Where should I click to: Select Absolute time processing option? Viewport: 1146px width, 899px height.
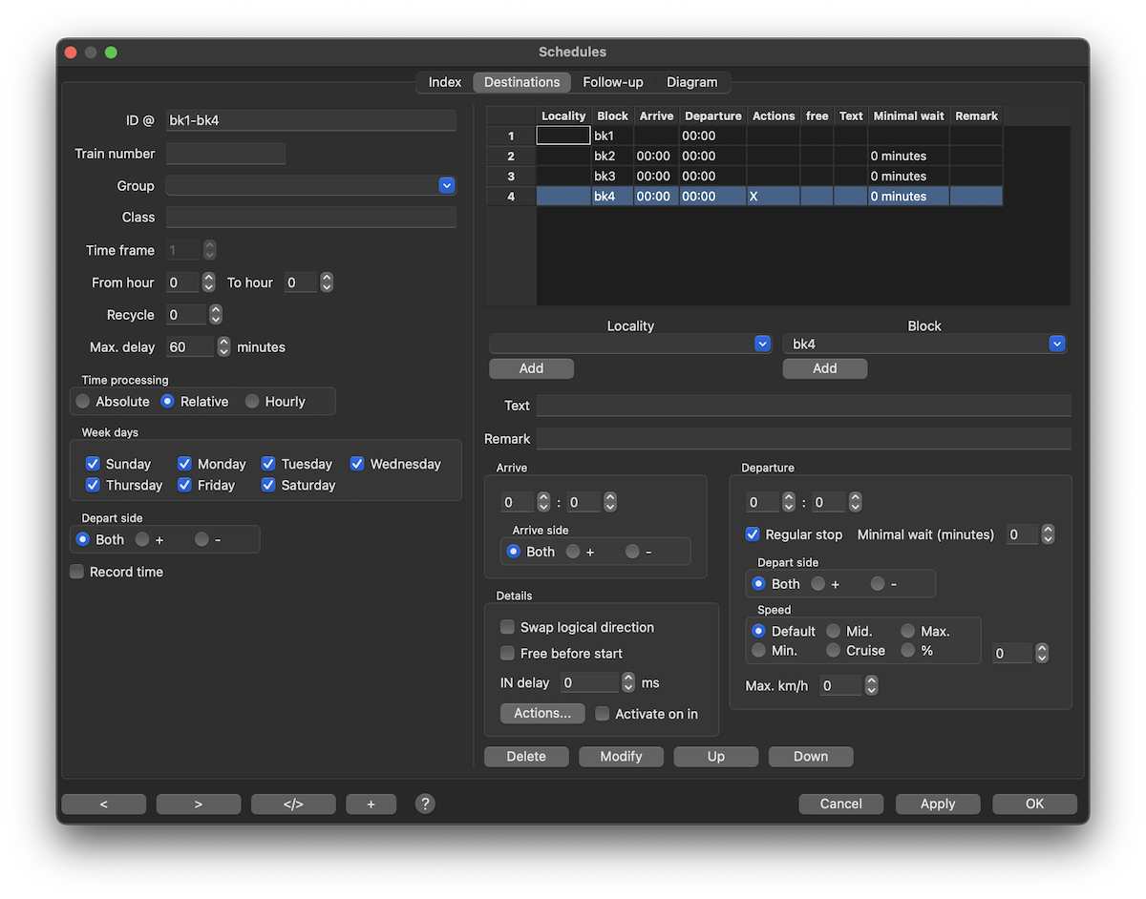tap(83, 402)
